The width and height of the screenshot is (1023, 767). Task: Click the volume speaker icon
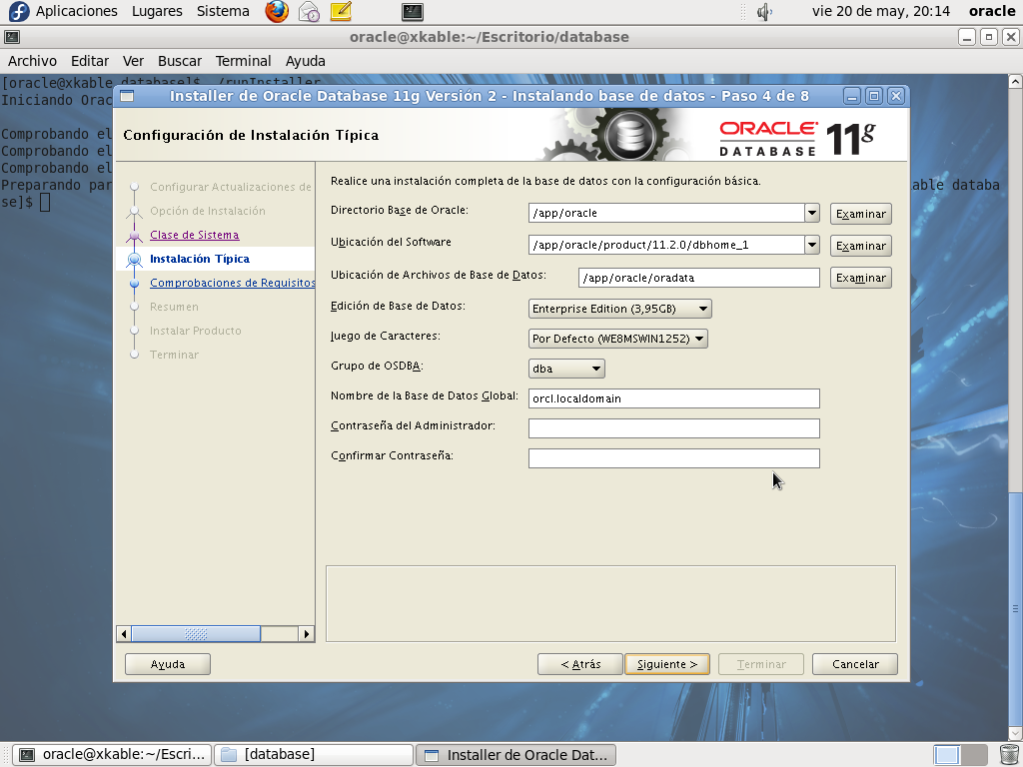764,12
